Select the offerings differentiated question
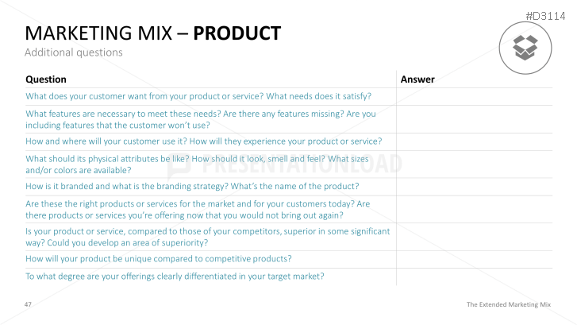 tap(175, 276)
